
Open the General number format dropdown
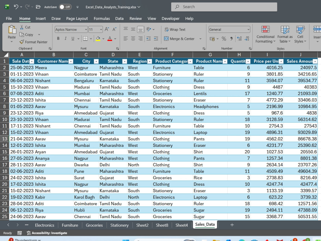pyautogui.click(x=248, y=30)
